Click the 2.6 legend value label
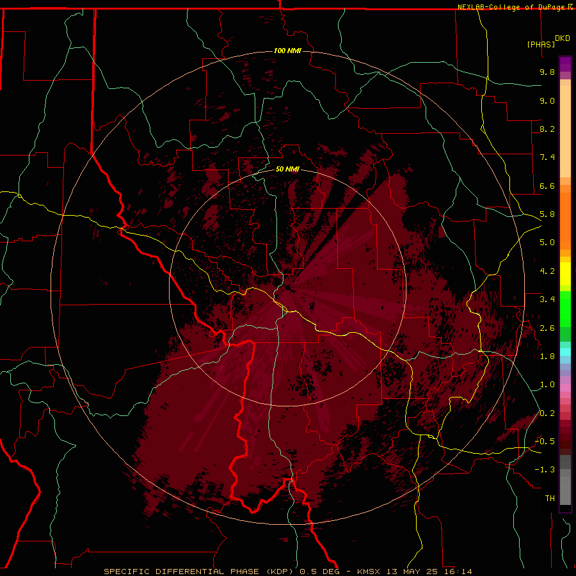Screen dimensions: 576x576 [x=547, y=328]
